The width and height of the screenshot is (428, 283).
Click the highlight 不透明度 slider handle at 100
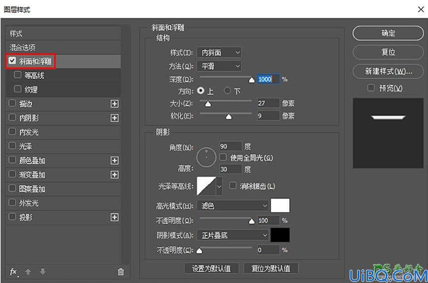point(252,221)
